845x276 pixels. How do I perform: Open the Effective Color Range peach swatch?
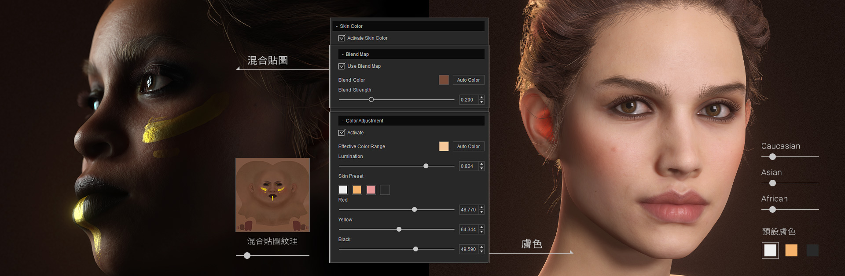(x=444, y=146)
